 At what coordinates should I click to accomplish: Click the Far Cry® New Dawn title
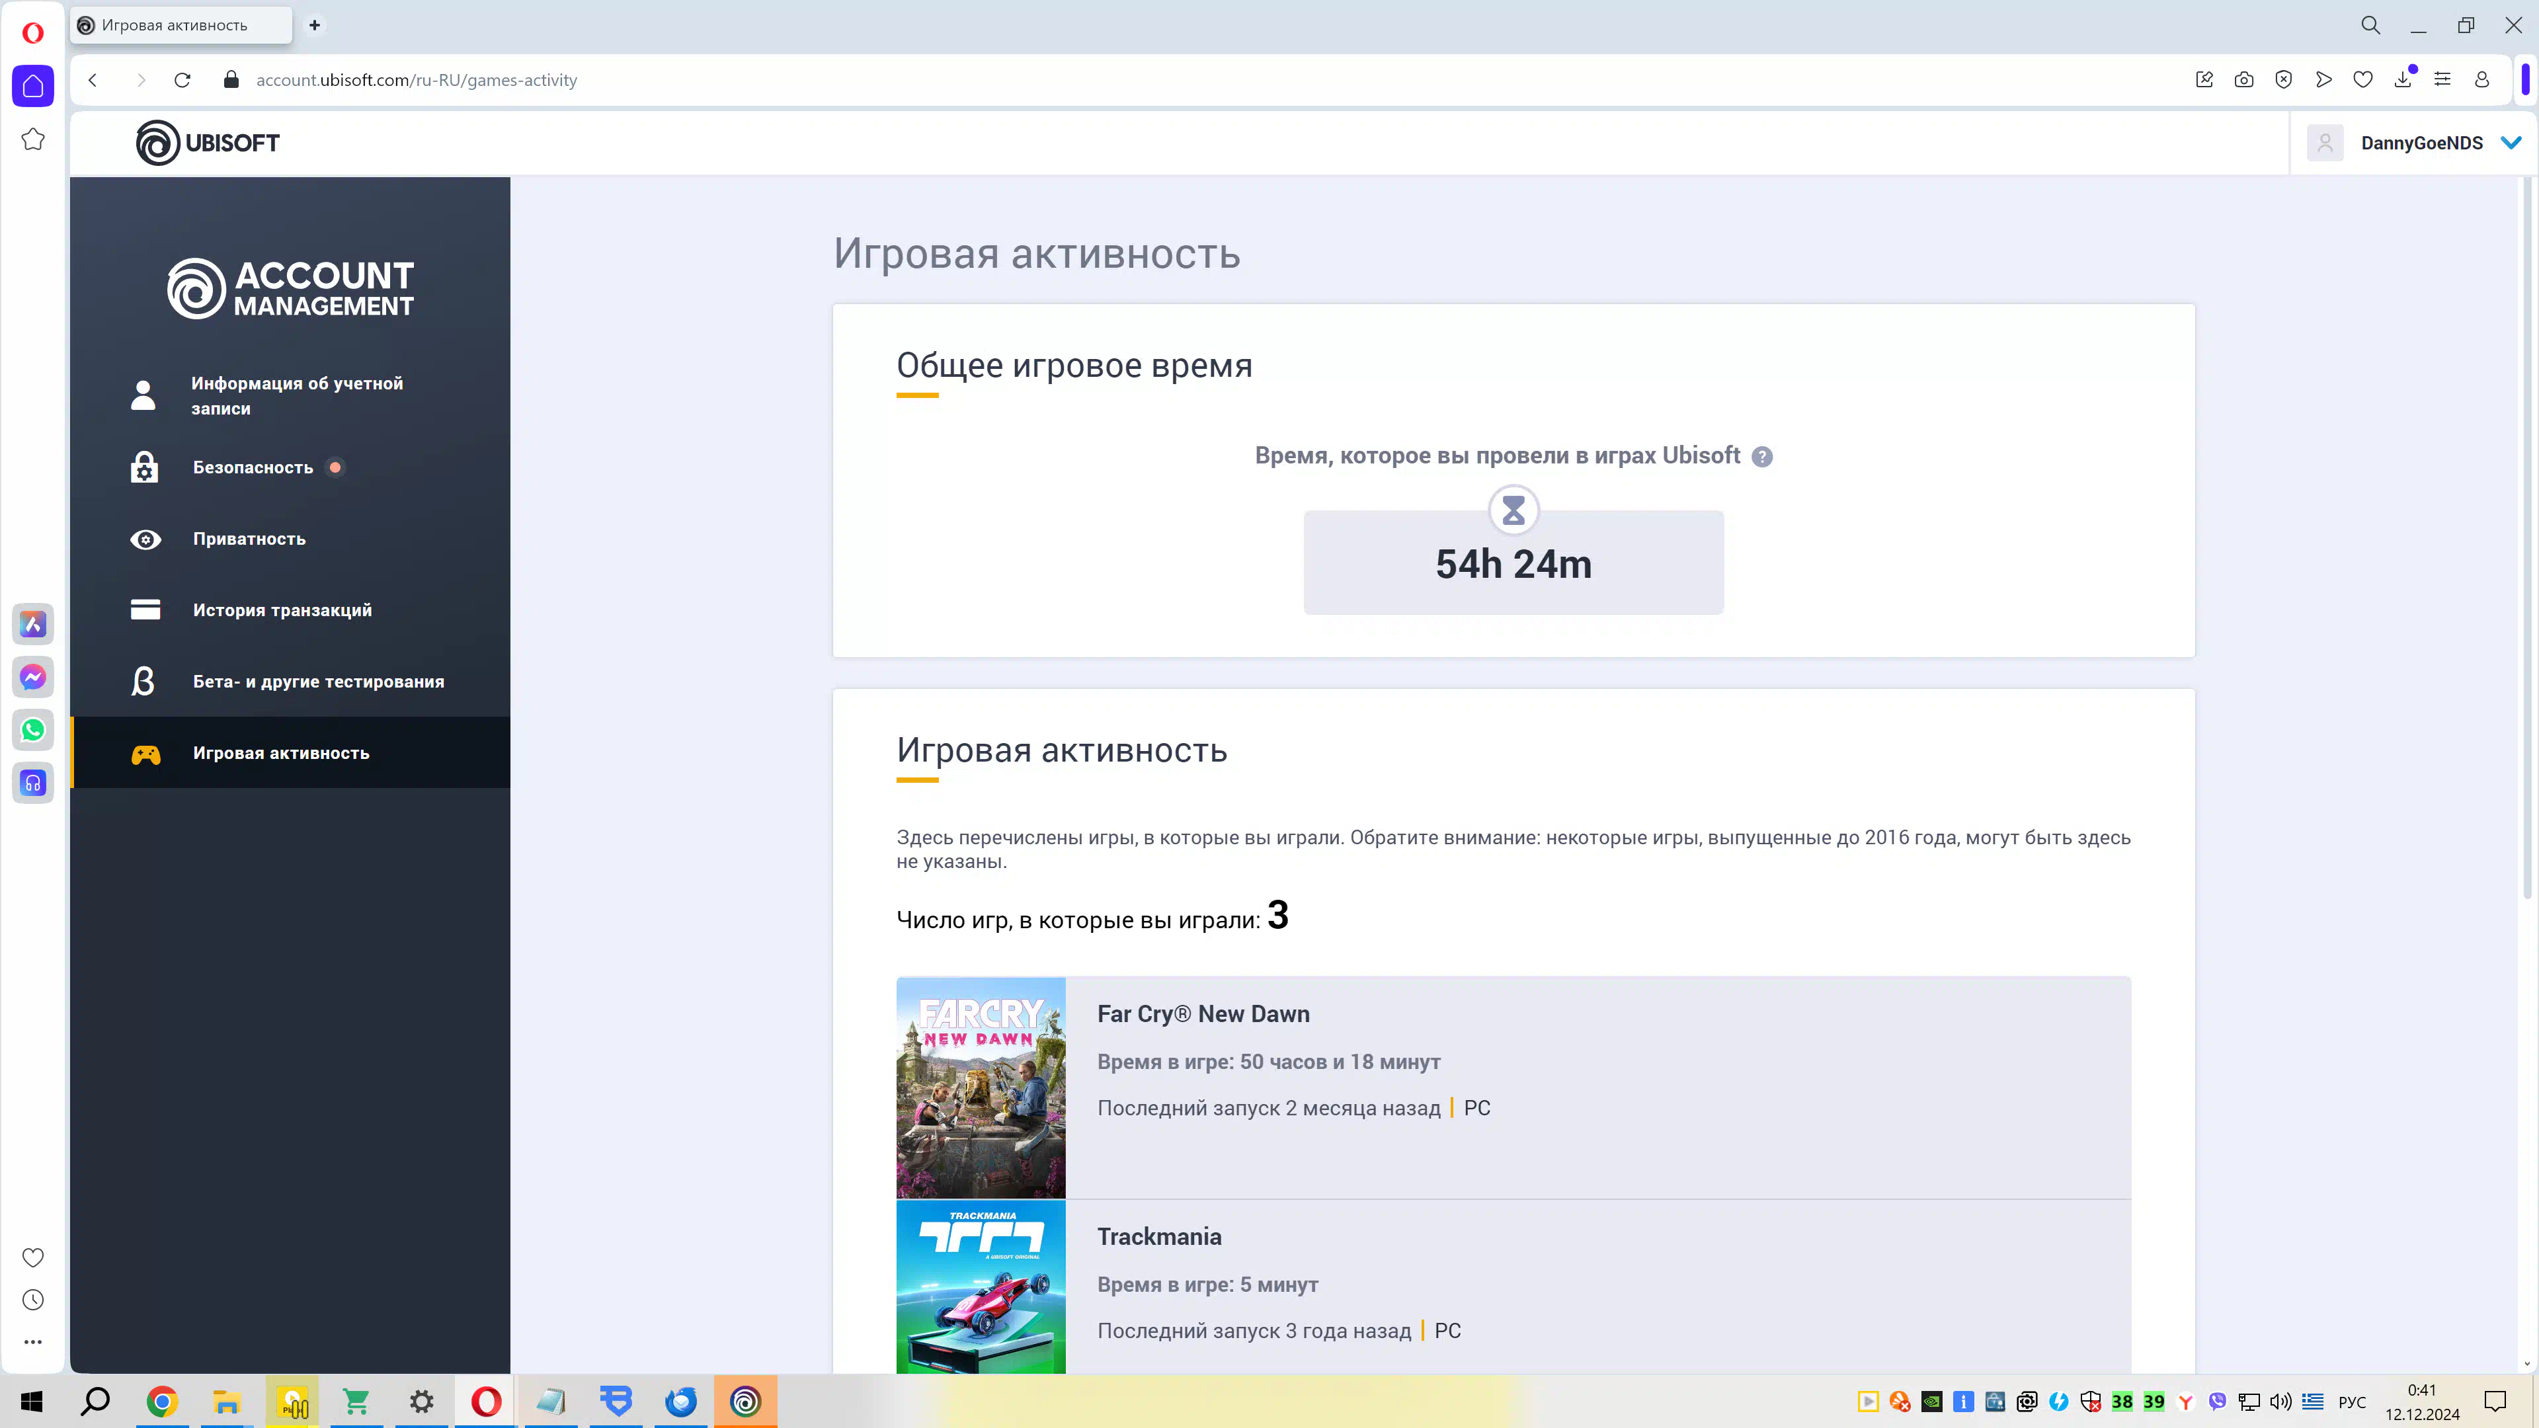tap(1203, 1014)
